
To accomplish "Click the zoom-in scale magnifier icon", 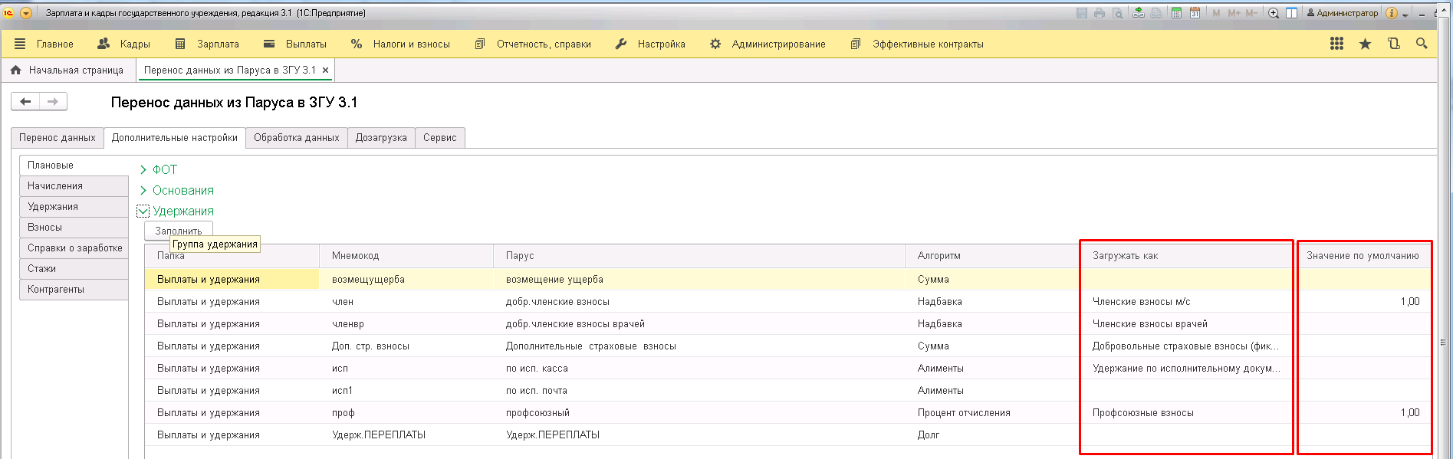I will (x=1274, y=13).
